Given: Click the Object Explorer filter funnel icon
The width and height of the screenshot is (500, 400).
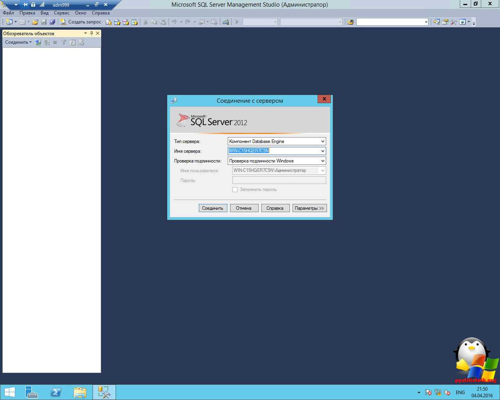Looking at the screenshot, I should 63,42.
